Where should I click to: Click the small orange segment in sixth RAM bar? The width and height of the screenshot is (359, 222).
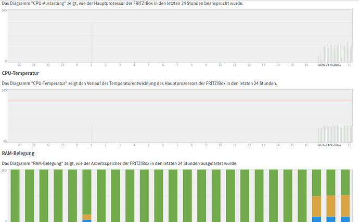[x=87, y=217]
